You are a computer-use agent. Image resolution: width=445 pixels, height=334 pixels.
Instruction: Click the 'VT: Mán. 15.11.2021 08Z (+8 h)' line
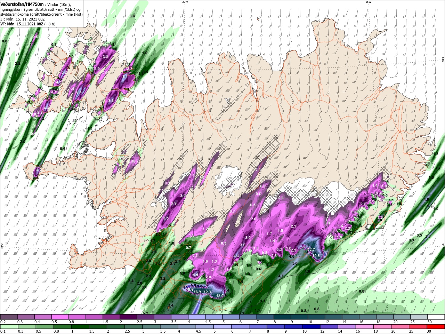(x=28, y=24)
